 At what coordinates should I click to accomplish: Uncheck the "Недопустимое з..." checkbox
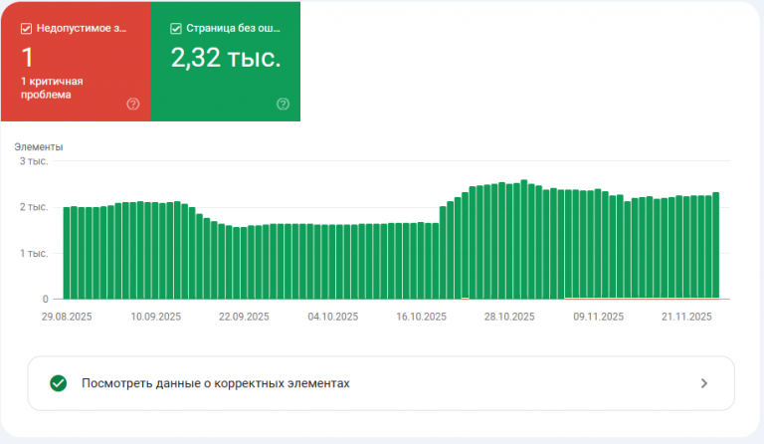(x=26, y=29)
